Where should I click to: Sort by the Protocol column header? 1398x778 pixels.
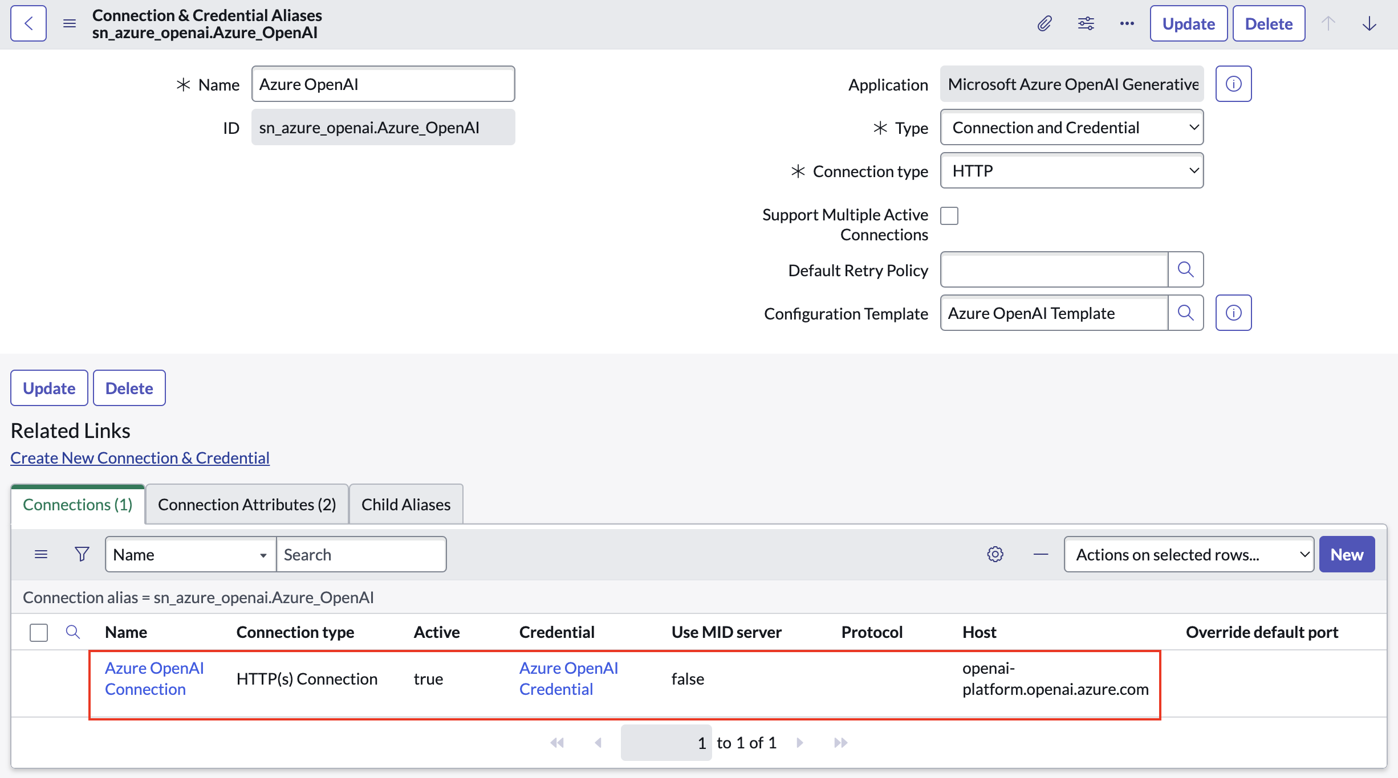[872, 632]
